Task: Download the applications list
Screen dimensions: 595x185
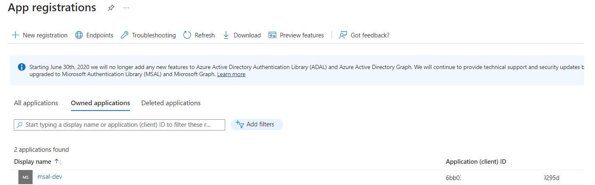Action: point(242,35)
